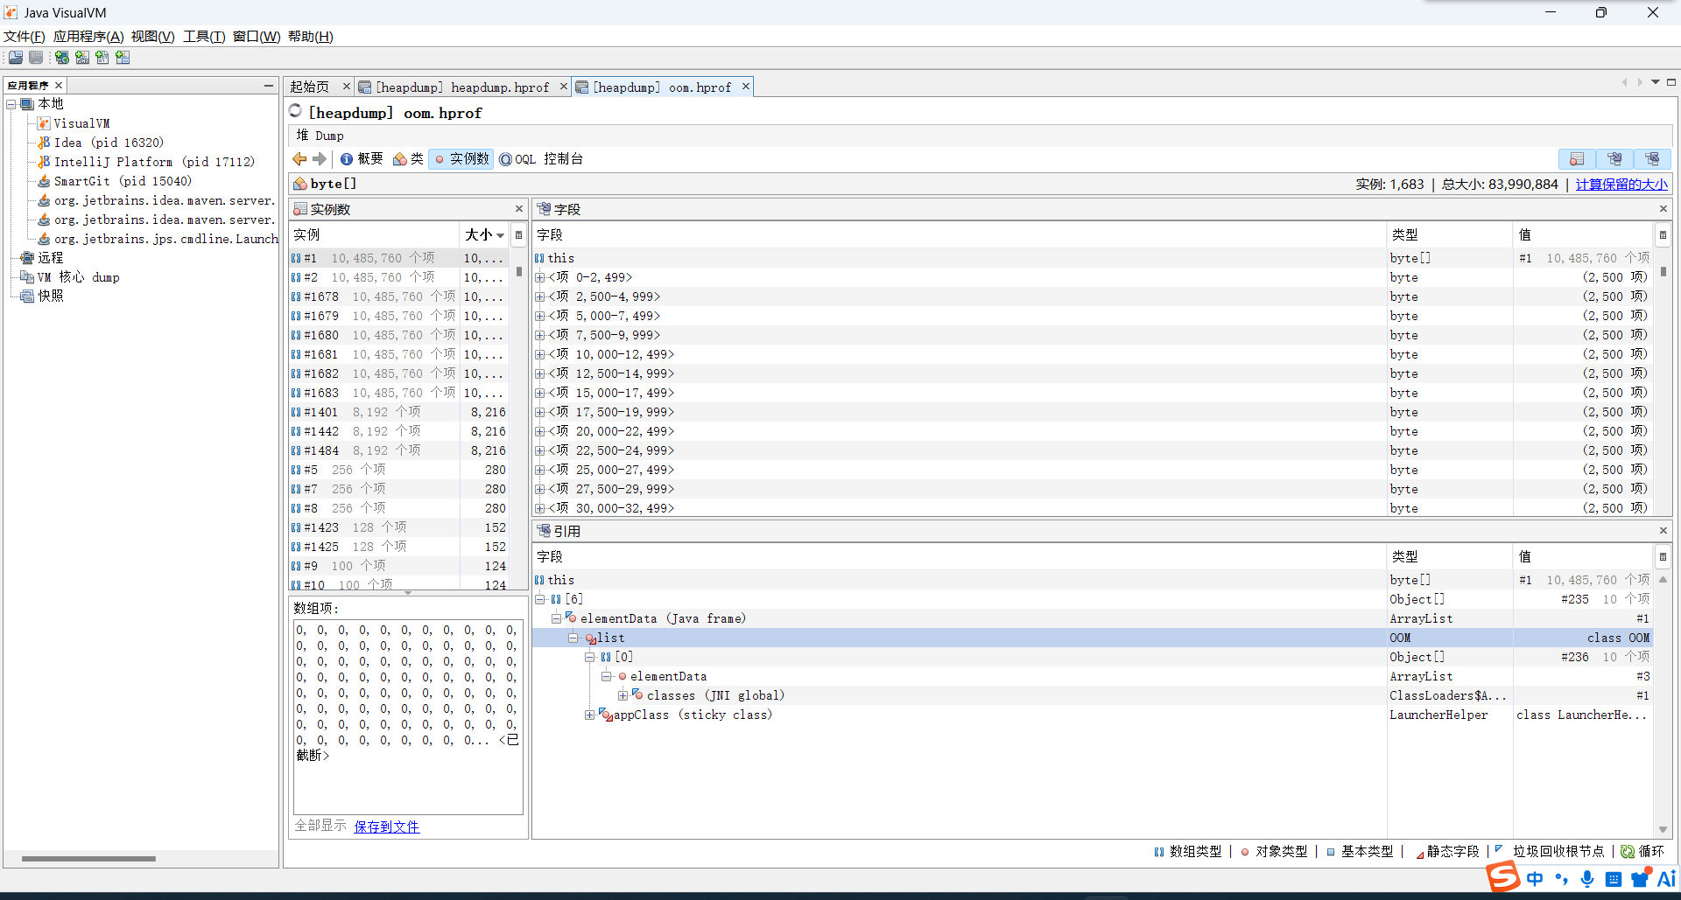The height and width of the screenshot is (900, 1681).
Task: Collapse the 本地 tree node
Action: 11,104
